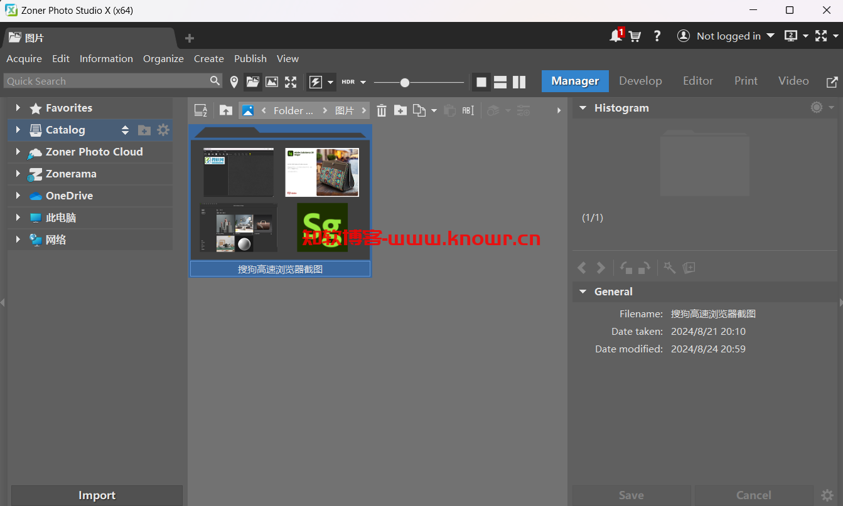Screen dimensions: 843x506
Task: Select single-pane layout toggle
Action: [481, 82]
